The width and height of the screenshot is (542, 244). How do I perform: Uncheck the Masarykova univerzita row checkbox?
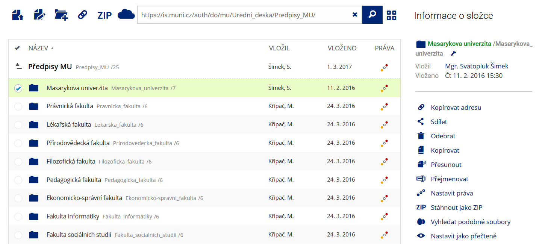(18, 88)
